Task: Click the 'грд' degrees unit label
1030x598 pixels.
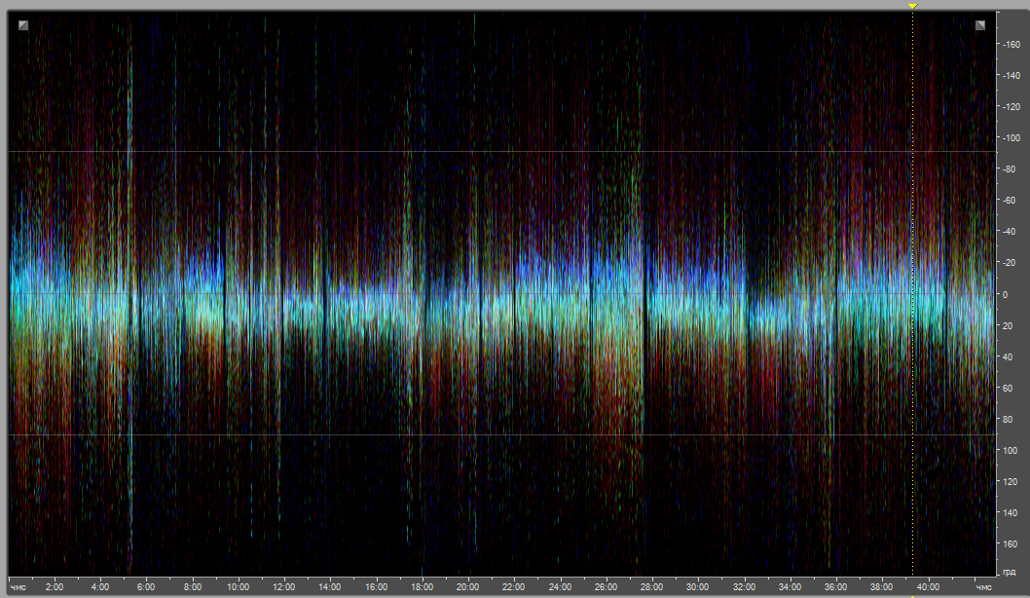Action: [1011, 572]
